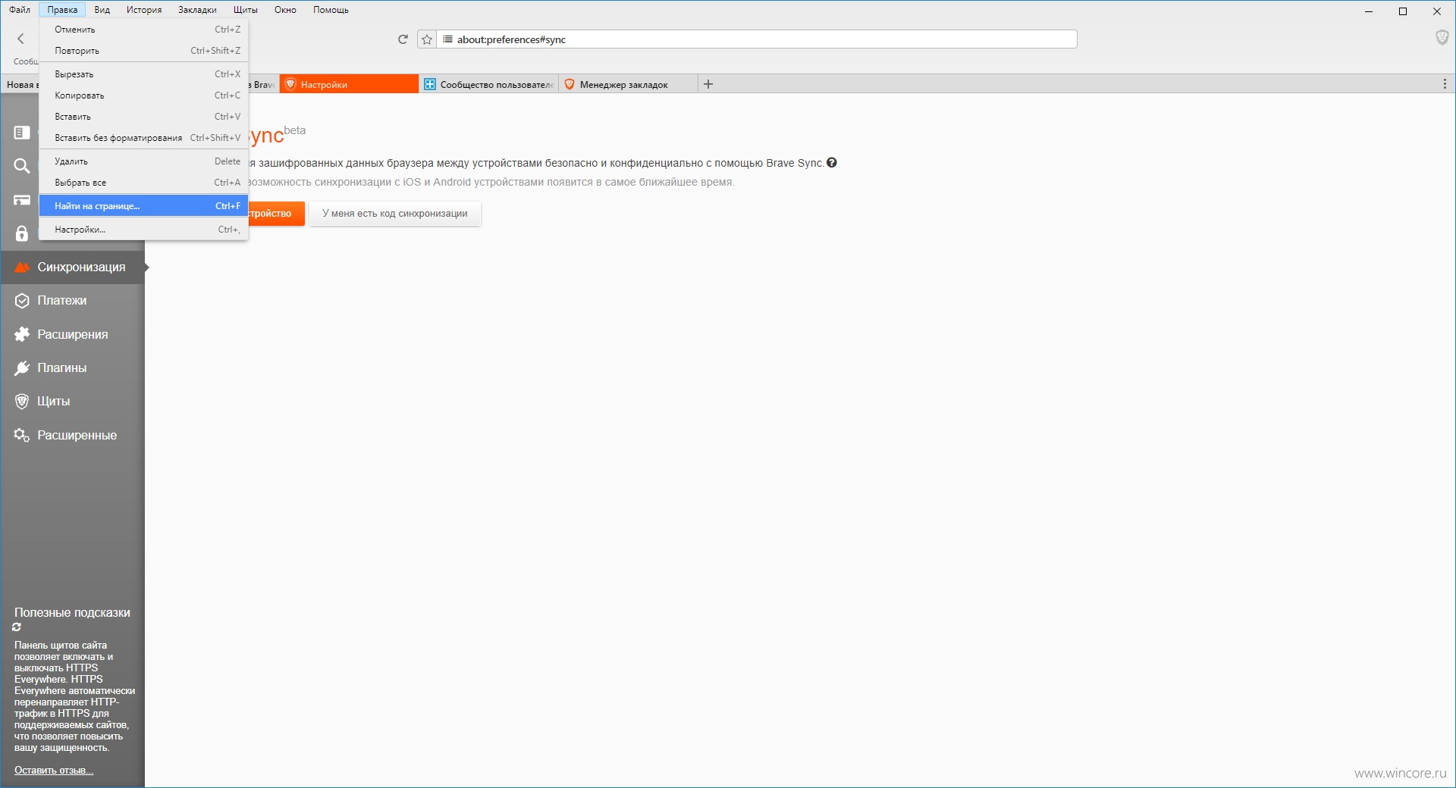
Task: Switch to the Новая вкладка tab
Action: (20, 84)
